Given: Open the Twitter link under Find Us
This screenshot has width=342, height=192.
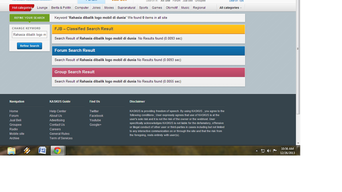Looking at the screenshot, I should [x=94, y=111].
